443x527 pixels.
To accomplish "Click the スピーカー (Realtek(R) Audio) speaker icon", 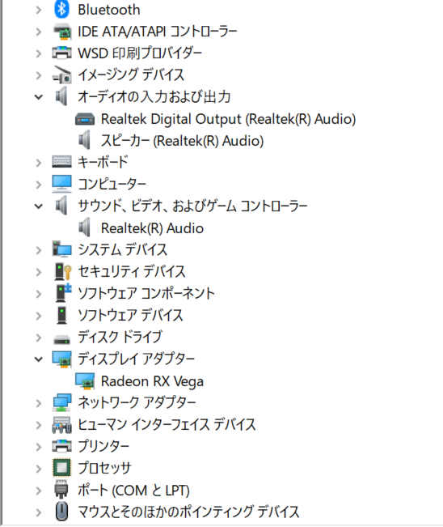I will point(85,140).
